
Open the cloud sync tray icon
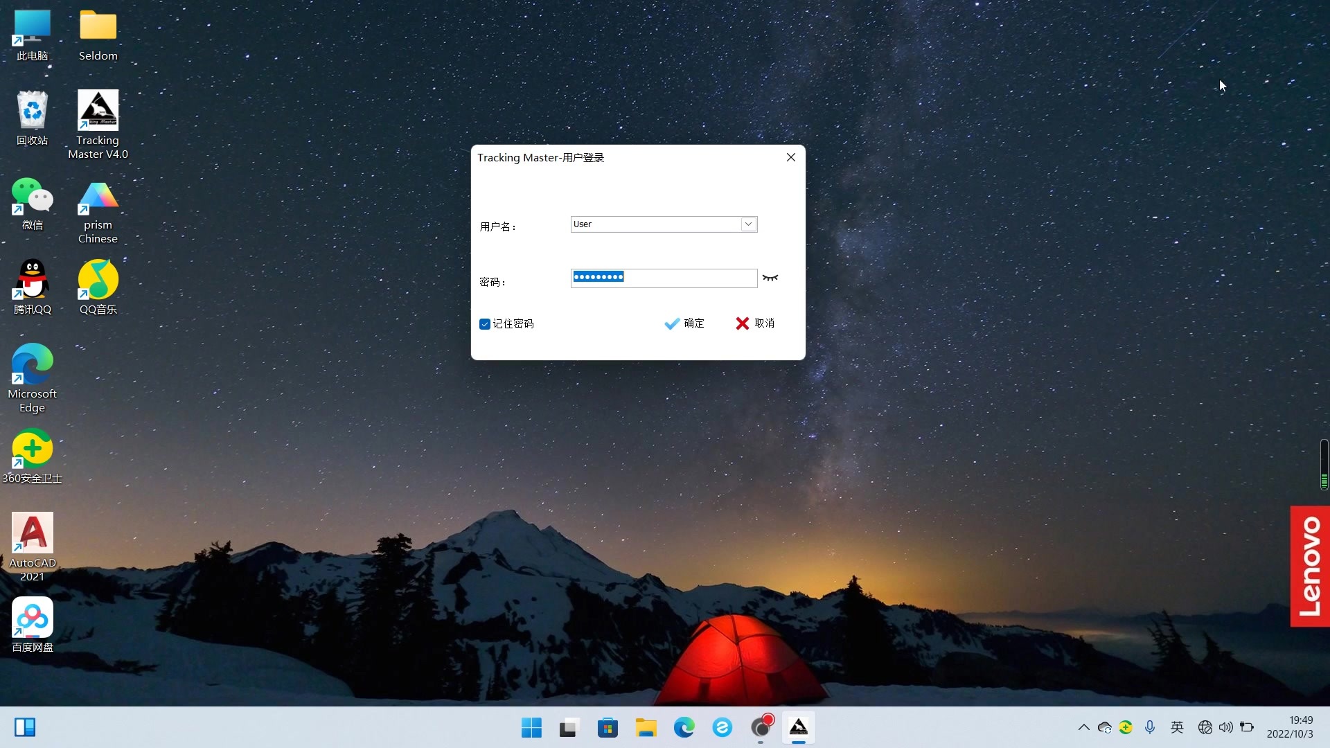click(x=1105, y=727)
